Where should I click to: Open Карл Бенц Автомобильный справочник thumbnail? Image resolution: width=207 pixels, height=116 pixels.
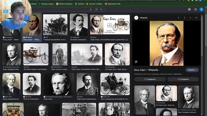tap(110, 24)
